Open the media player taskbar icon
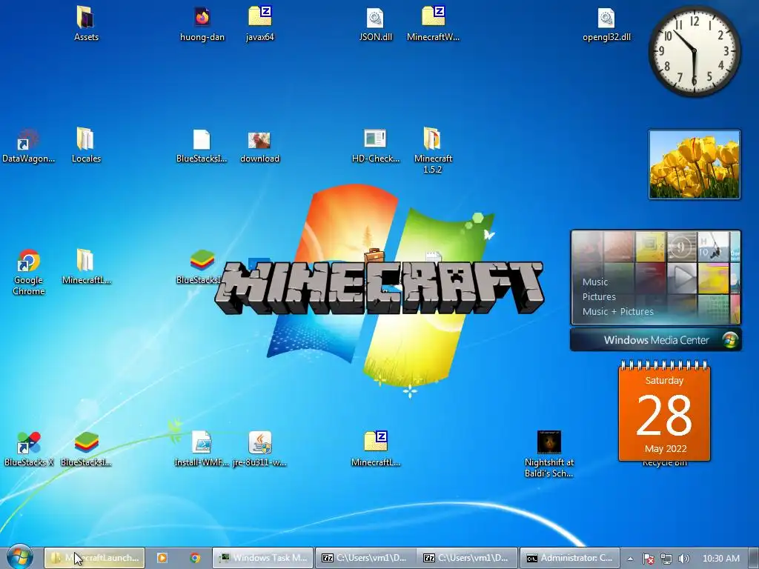 click(162, 558)
